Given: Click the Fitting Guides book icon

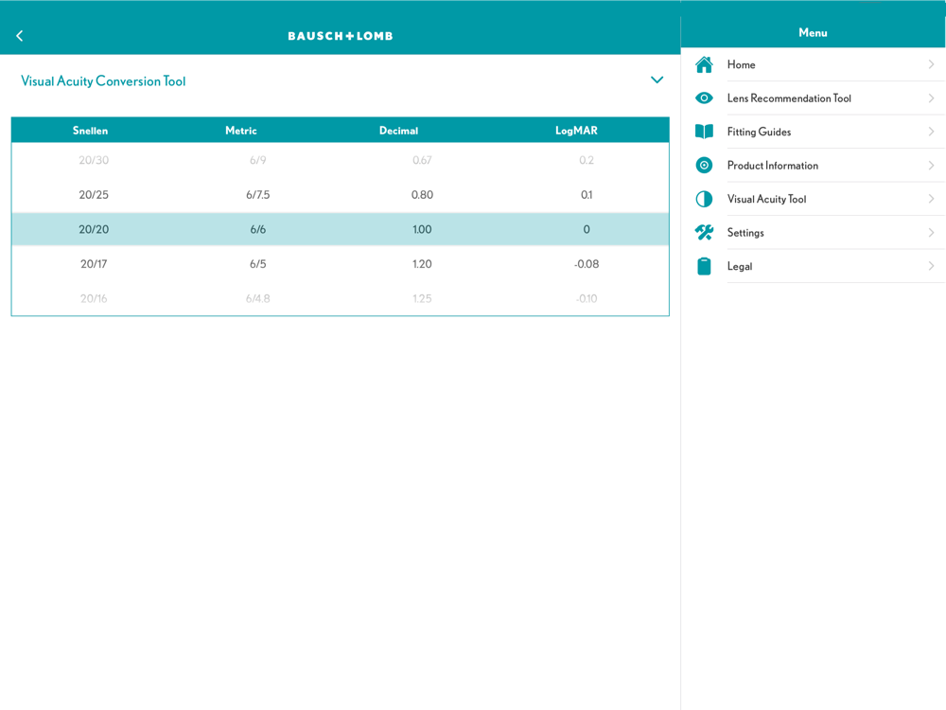Looking at the screenshot, I should click(x=704, y=132).
